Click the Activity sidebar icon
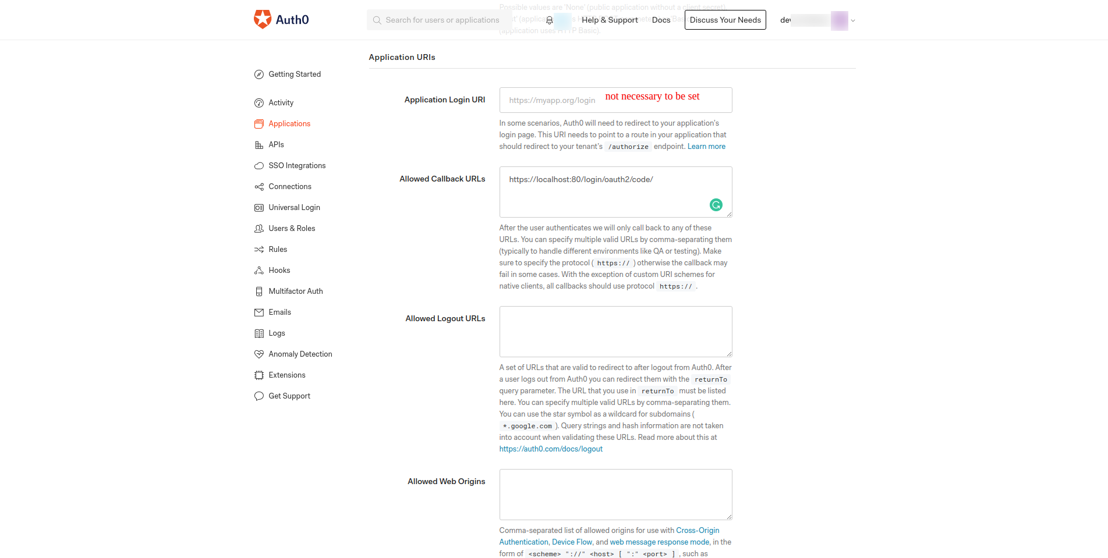The height and width of the screenshot is (558, 1108). (x=259, y=103)
